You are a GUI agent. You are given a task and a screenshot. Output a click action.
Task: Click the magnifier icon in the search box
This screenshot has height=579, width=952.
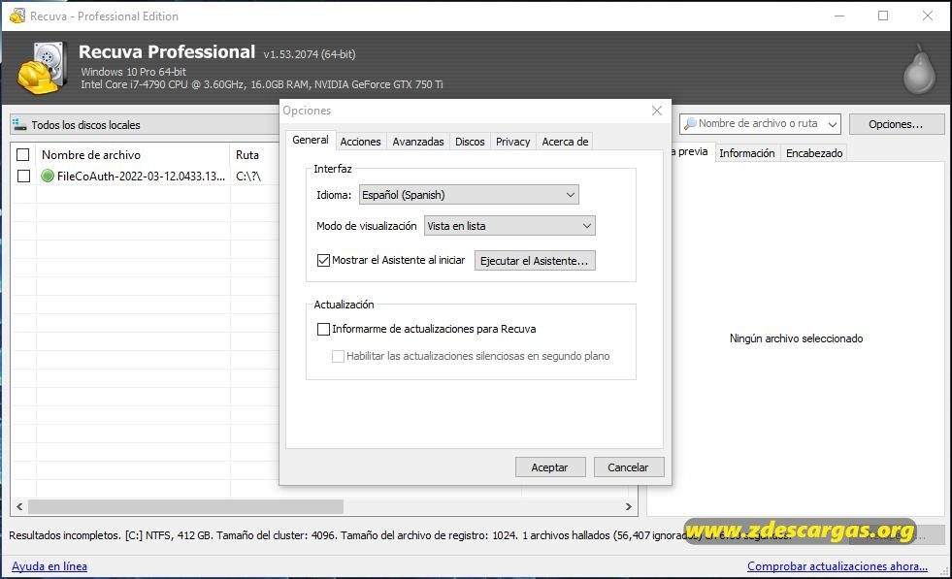(690, 124)
